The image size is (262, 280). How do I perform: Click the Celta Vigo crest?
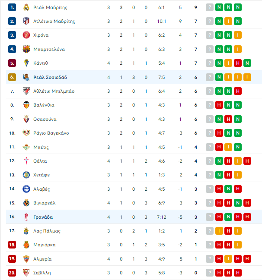click(26, 161)
